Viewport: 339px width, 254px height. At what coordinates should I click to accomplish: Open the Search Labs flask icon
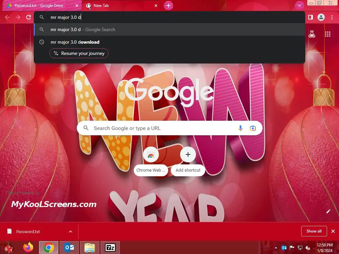(312, 34)
